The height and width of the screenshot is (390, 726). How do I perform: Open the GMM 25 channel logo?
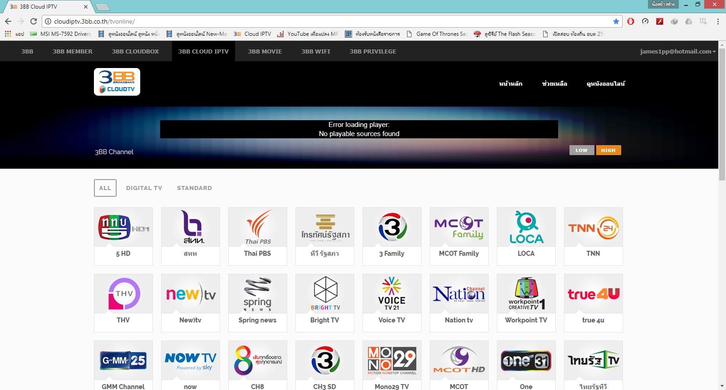[x=123, y=361]
